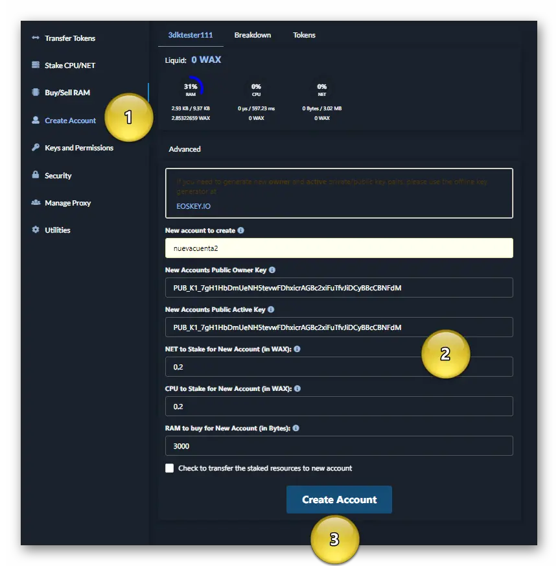Screen dimensions: 558x566
Task: Click the Stake CPU/NET server icon
Action: pos(36,65)
